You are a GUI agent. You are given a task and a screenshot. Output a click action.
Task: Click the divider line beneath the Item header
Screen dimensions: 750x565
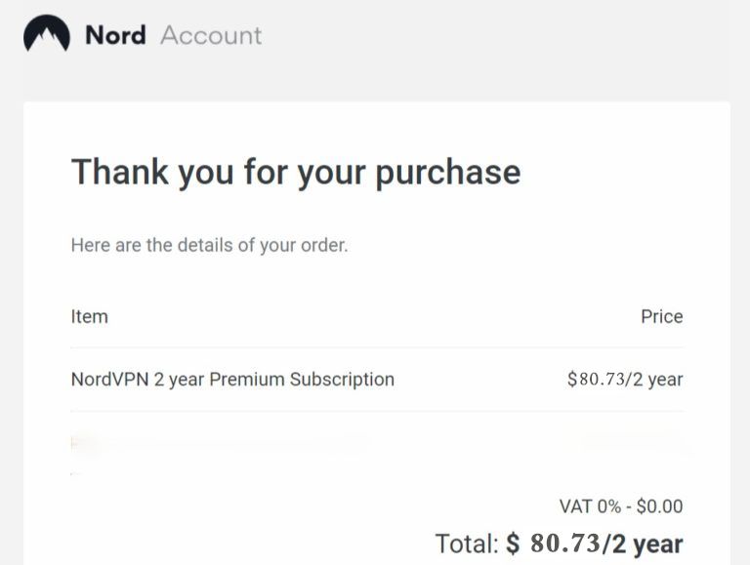point(377,347)
